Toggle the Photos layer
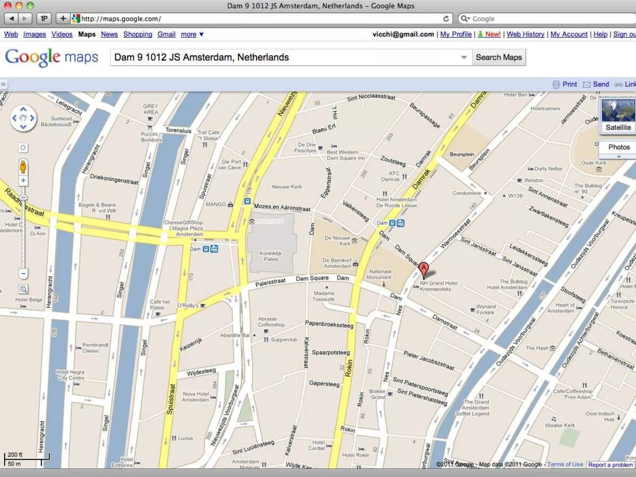Image resolution: width=636 pixels, height=477 pixels. coord(619,147)
